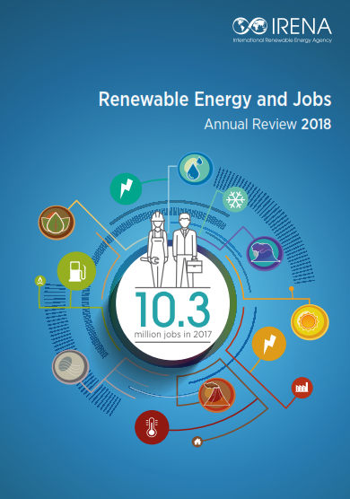Click the International Renewable Energy Agency text

pos(282,40)
